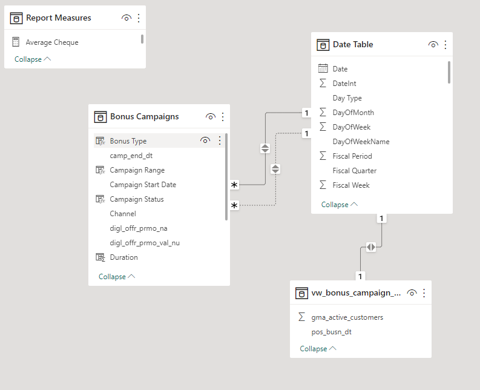Open more options for Bonus Type field
This screenshot has width=480, height=390.
pos(220,140)
